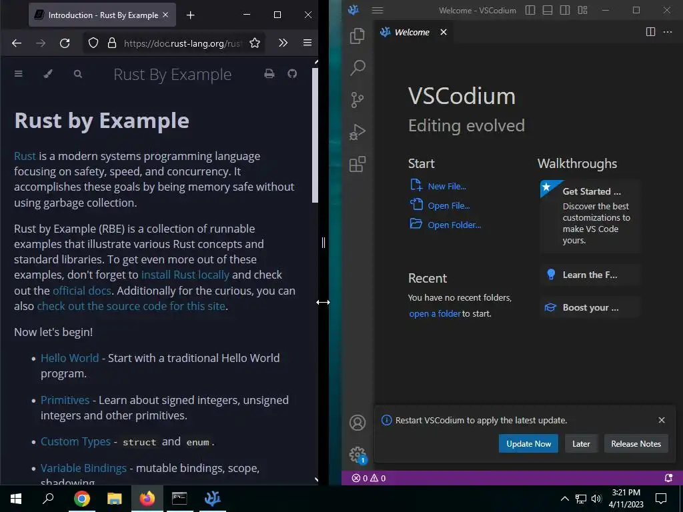This screenshot has width=683, height=512.
Task: Open the Customize Layout icon in VSCodium
Action: [x=582, y=10]
